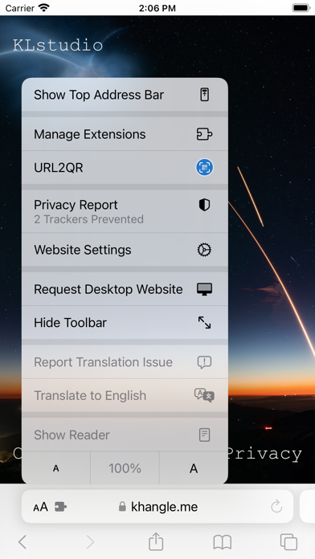Increase text size with large A
The image size is (315, 559).
(x=194, y=468)
